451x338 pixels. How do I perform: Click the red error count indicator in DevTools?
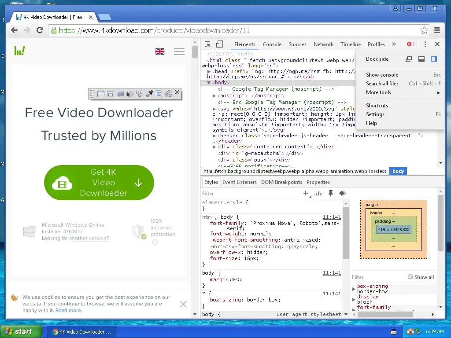[411, 44]
